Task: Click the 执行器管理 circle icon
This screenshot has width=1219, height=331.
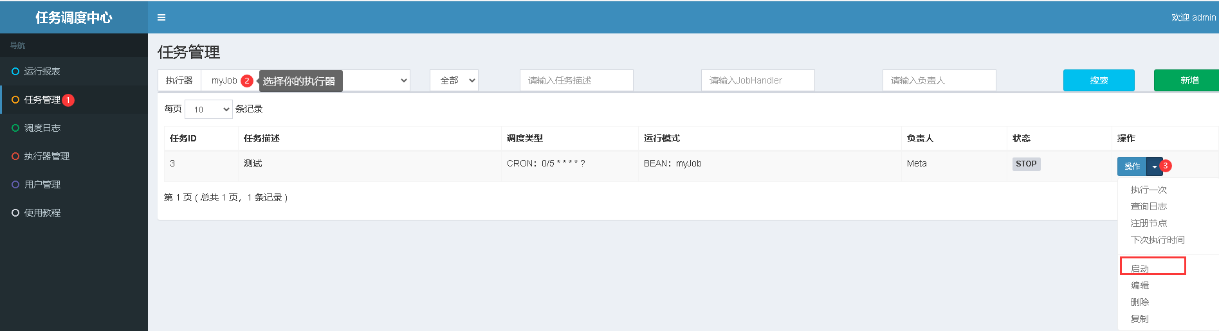Action: coord(15,156)
